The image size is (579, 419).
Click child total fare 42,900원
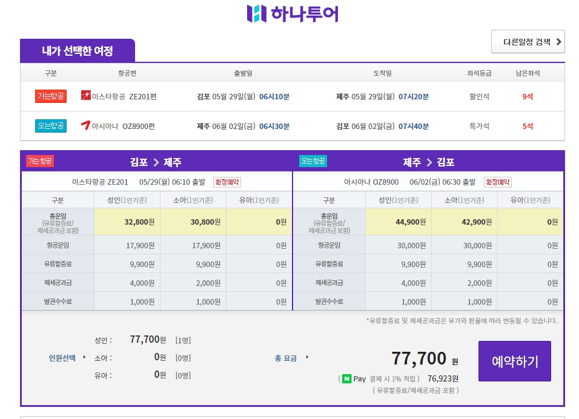[477, 222]
